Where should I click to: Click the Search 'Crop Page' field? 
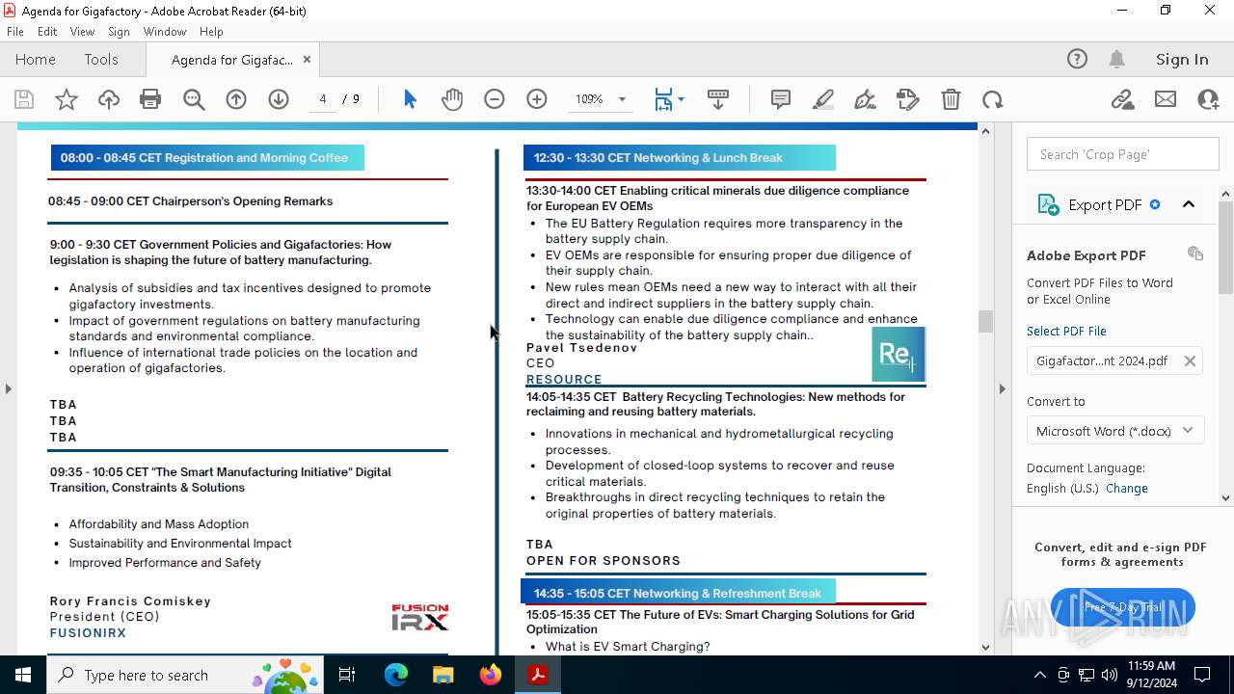pyautogui.click(x=1123, y=154)
